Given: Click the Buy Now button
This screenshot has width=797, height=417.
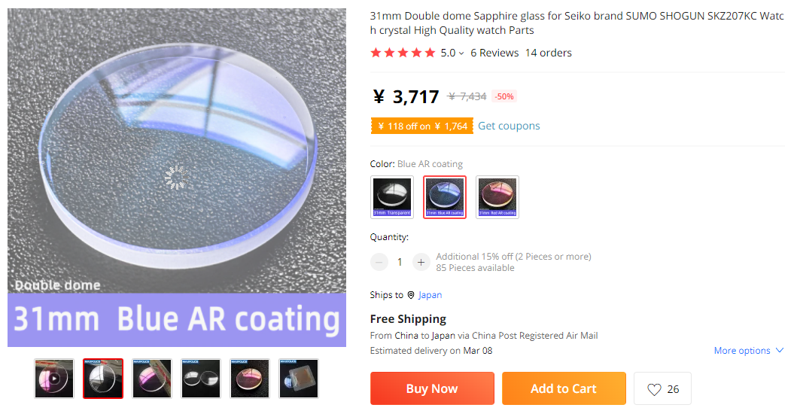Looking at the screenshot, I should tap(432, 388).
